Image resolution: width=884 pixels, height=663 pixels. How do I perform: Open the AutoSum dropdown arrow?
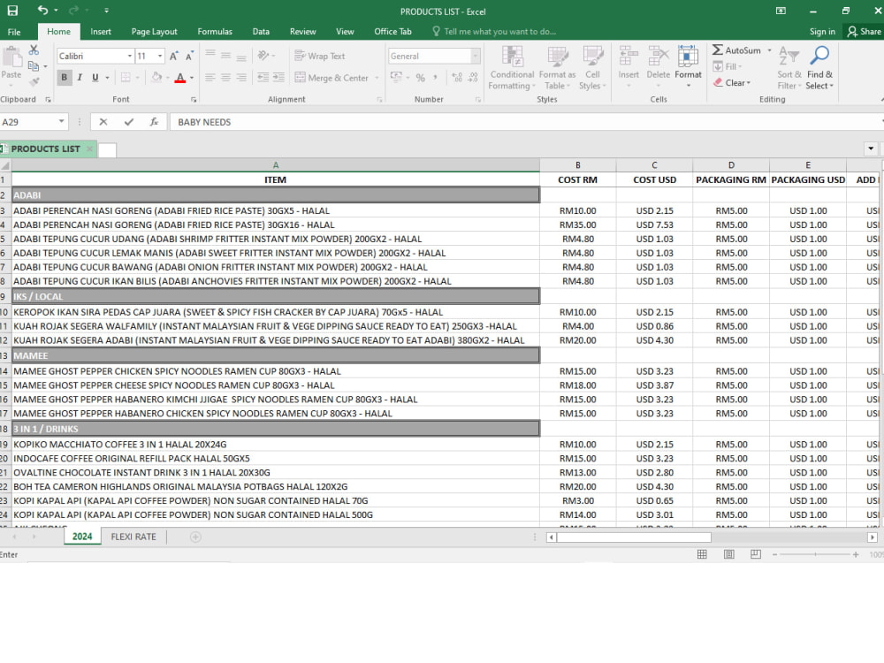tap(770, 50)
